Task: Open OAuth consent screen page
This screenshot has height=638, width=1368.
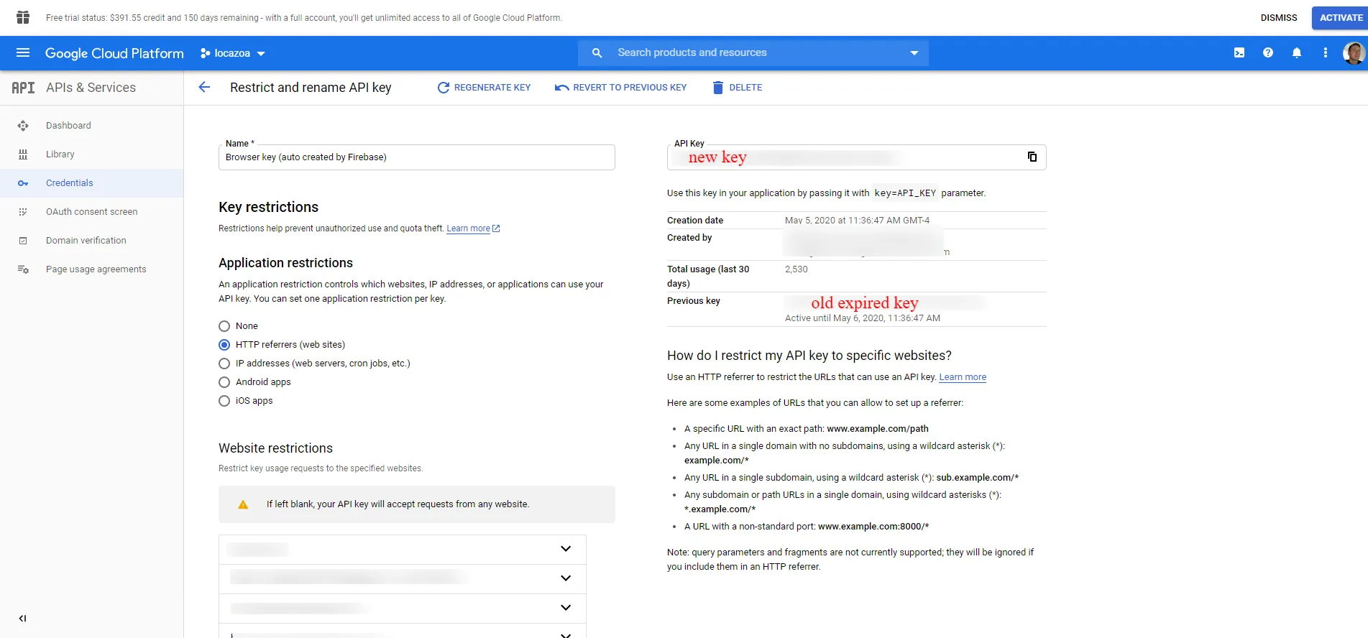Action: click(92, 212)
